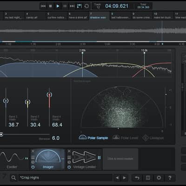The height and width of the screenshot is (186, 186).
Task: Select the 2.00k crossover frequency handle
Action: pos(82,53)
